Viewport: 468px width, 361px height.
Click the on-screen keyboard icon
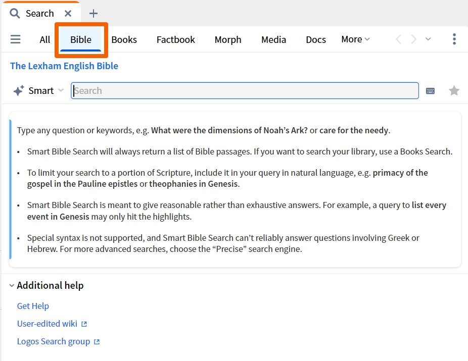click(x=430, y=91)
